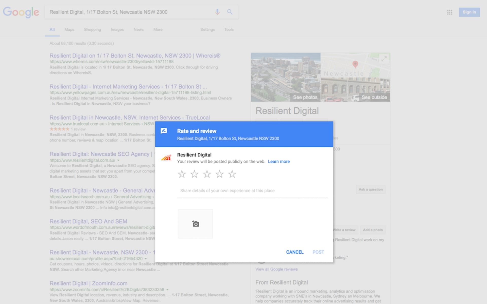Image resolution: width=487 pixels, height=304 pixels.
Task: Add a photo via camera icon
Action: (195, 224)
